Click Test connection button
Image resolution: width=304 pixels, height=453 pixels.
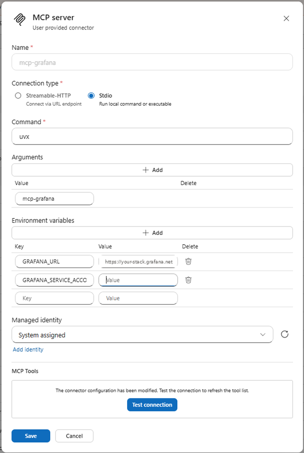click(152, 405)
